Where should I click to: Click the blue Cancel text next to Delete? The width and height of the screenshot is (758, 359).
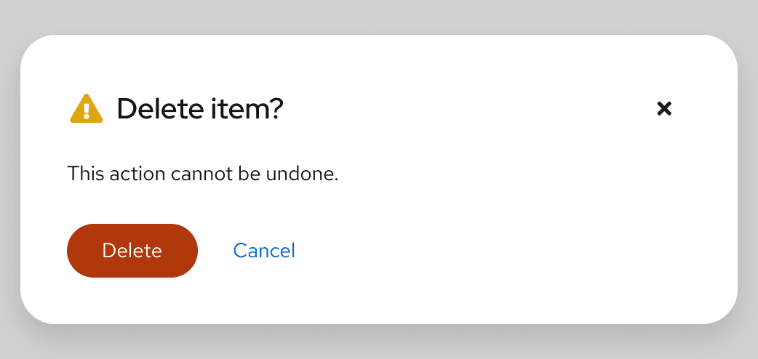[x=264, y=251]
